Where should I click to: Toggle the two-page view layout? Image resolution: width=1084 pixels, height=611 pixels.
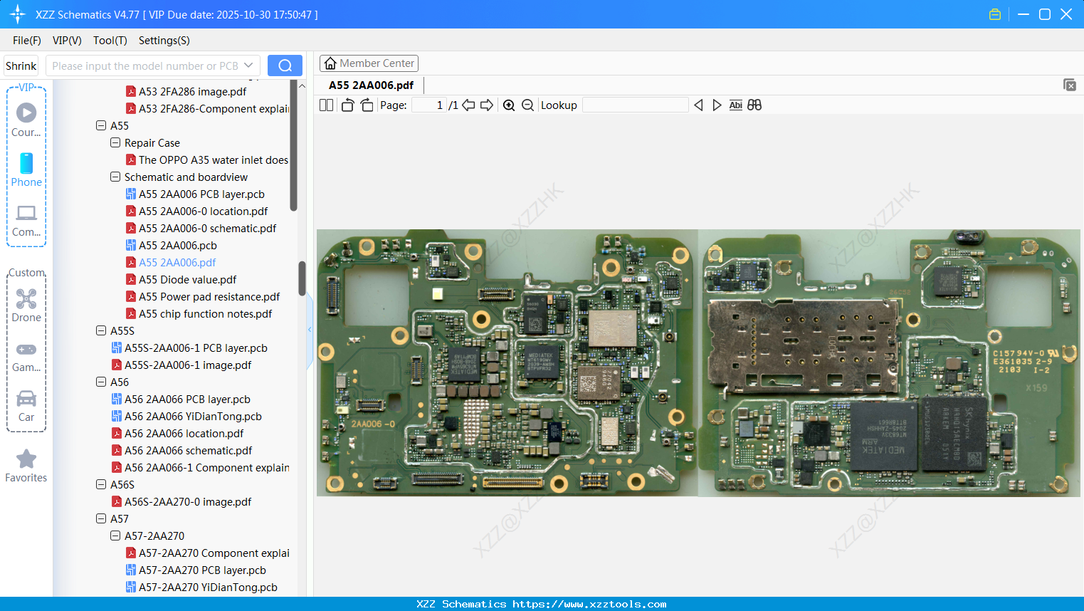(326, 105)
